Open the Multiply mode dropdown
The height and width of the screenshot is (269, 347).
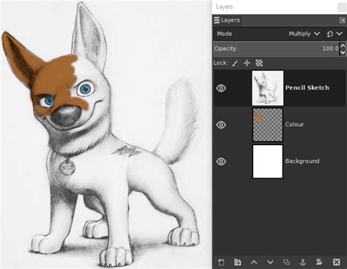[x=269, y=34]
